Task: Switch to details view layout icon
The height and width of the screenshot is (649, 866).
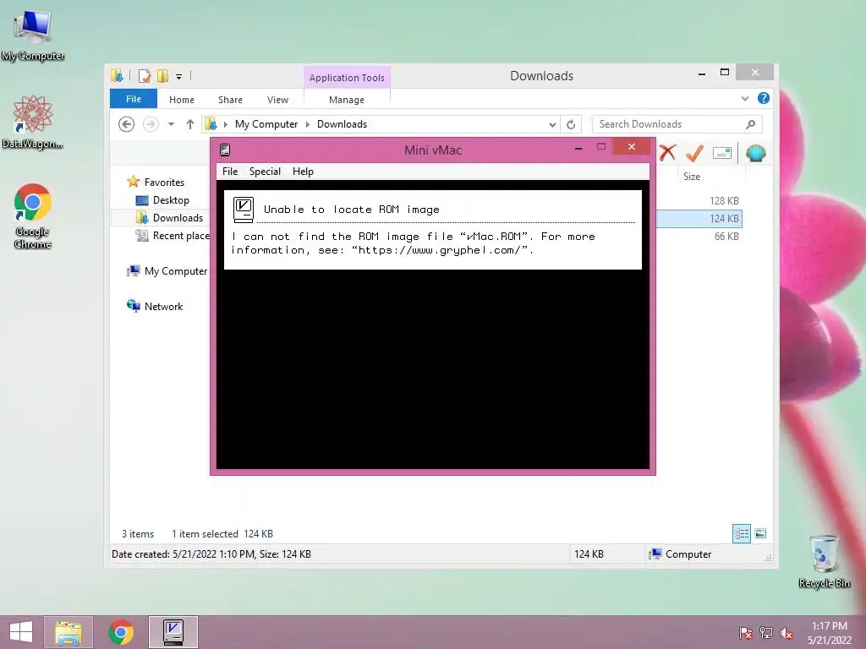Action: pos(742,533)
